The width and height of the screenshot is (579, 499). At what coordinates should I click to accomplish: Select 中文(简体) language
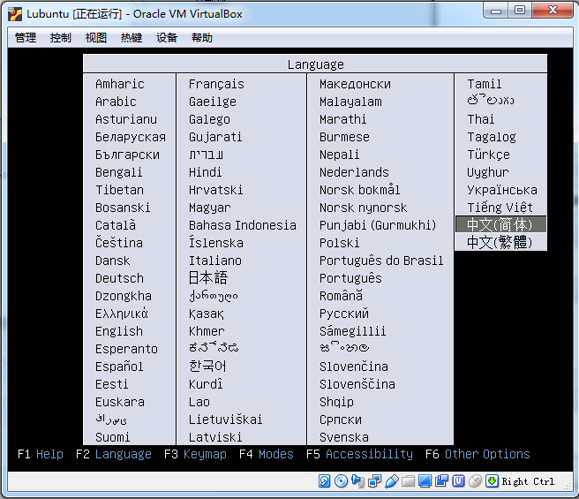coord(500,224)
